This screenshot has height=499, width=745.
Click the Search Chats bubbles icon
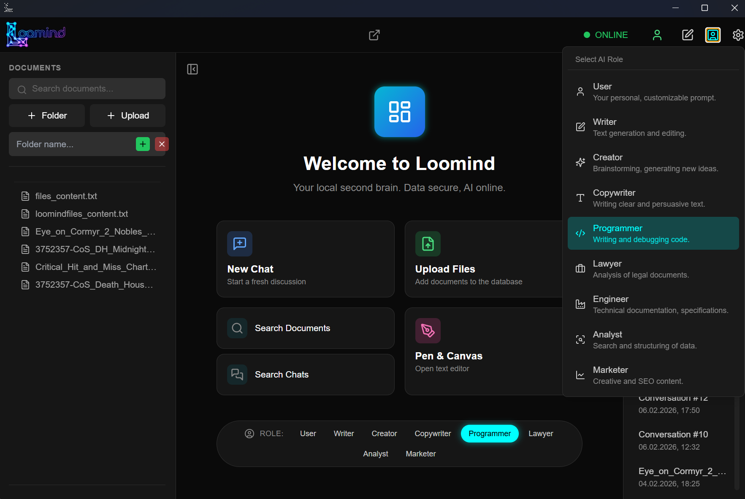[x=237, y=375]
